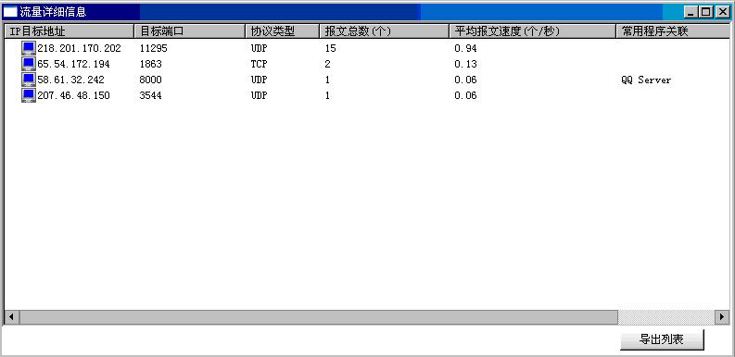Screen dimensions: 735x357
Task: Click the horizontal scrollbar thumb
Action: pos(318,316)
